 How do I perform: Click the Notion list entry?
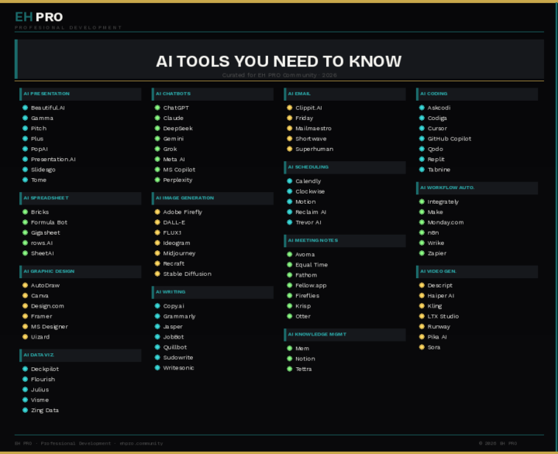coord(301,359)
